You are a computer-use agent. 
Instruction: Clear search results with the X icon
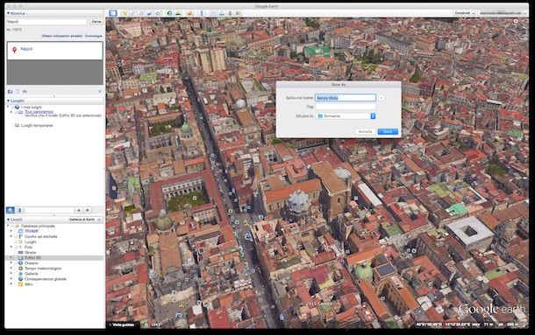coord(100,92)
